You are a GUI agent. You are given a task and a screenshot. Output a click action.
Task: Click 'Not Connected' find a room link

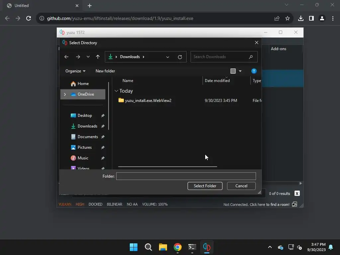(256, 205)
